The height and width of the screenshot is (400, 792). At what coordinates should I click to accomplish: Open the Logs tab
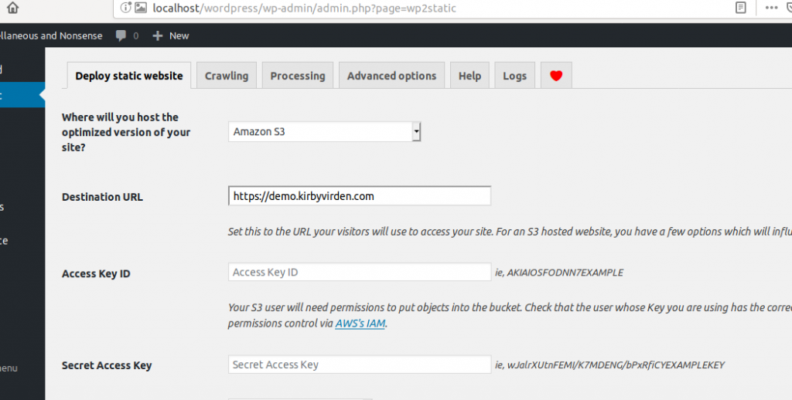tap(514, 76)
